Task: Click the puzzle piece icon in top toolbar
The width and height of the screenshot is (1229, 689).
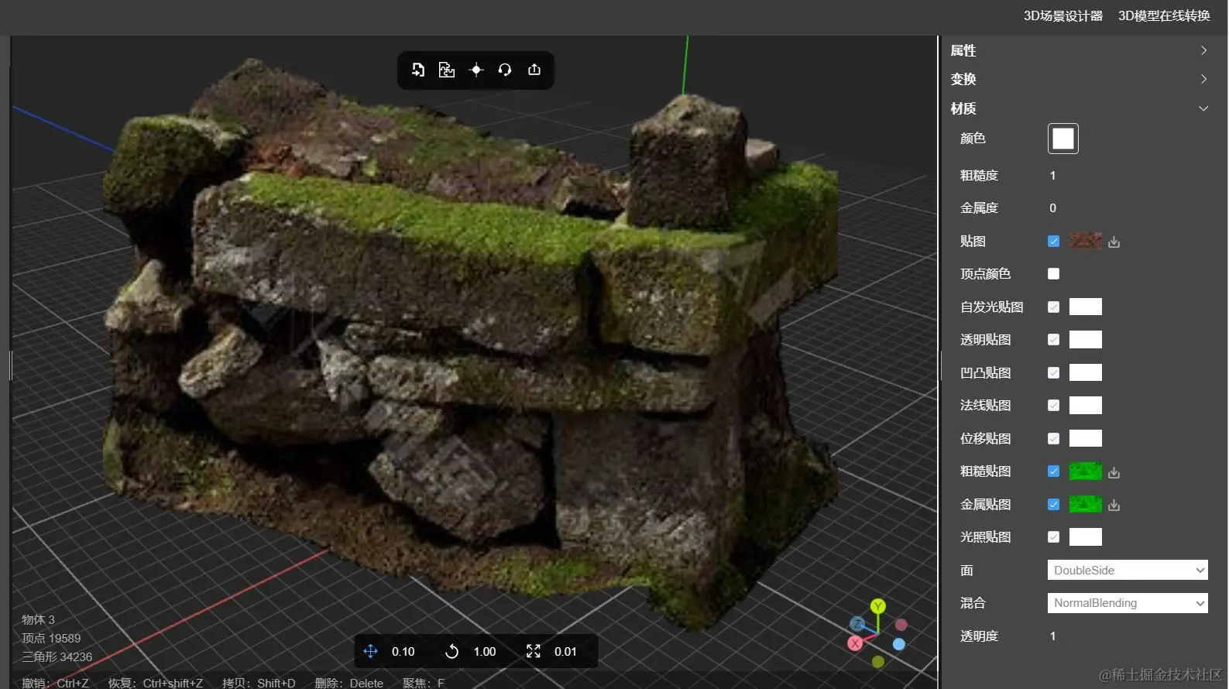Action: point(447,70)
